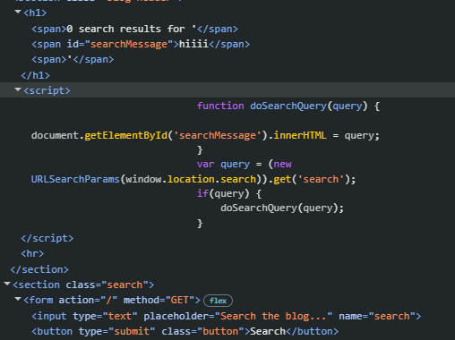Select the hr element line
This screenshot has height=340, width=455.
pyautogui.click(x=32, y=253)
